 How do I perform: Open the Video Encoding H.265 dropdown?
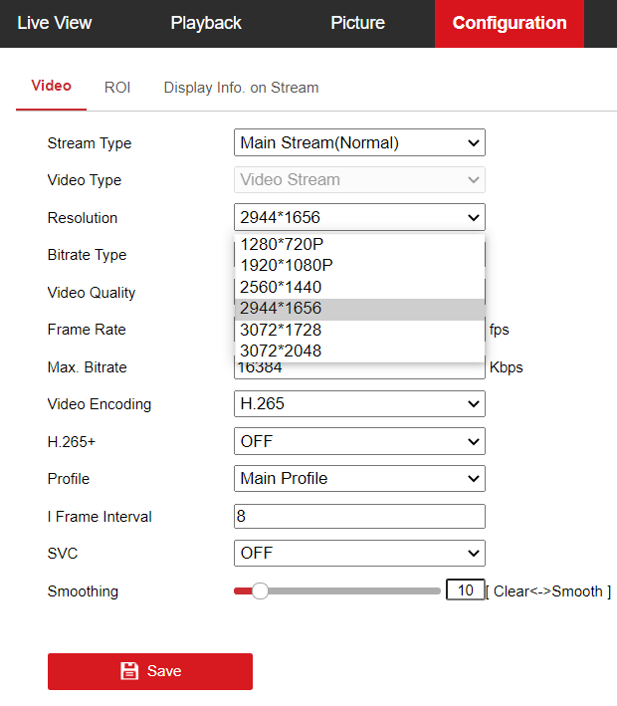359,404
